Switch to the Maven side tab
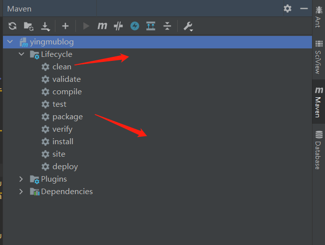 pyautogui.click(x=319, y=102)
